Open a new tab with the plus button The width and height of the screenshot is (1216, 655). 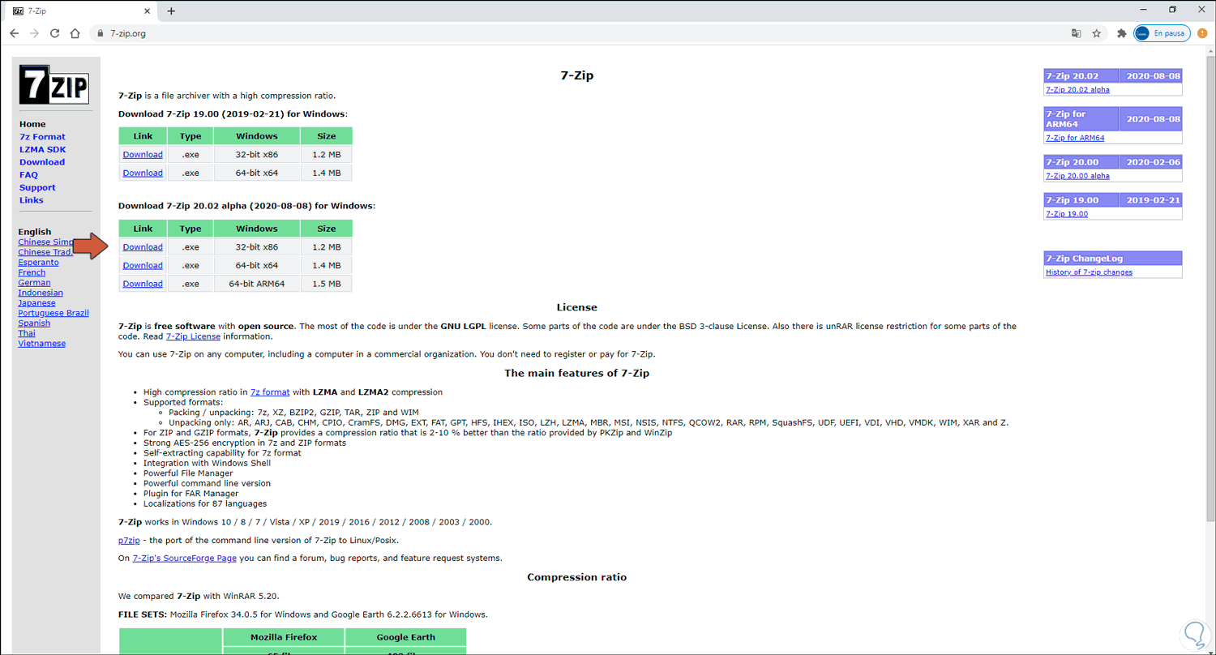click(171, 11)
